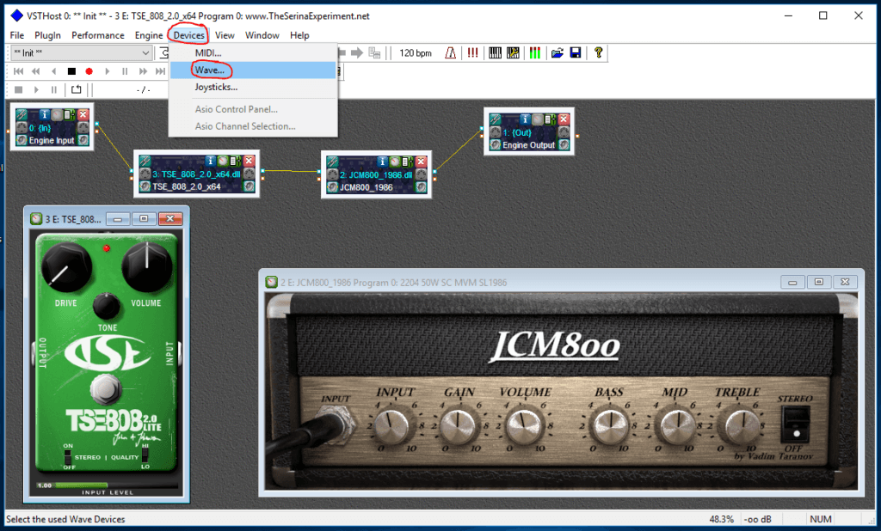The image size is (881, 531).
Task: Click the right arrow next program icon
Action: [357, 52]
